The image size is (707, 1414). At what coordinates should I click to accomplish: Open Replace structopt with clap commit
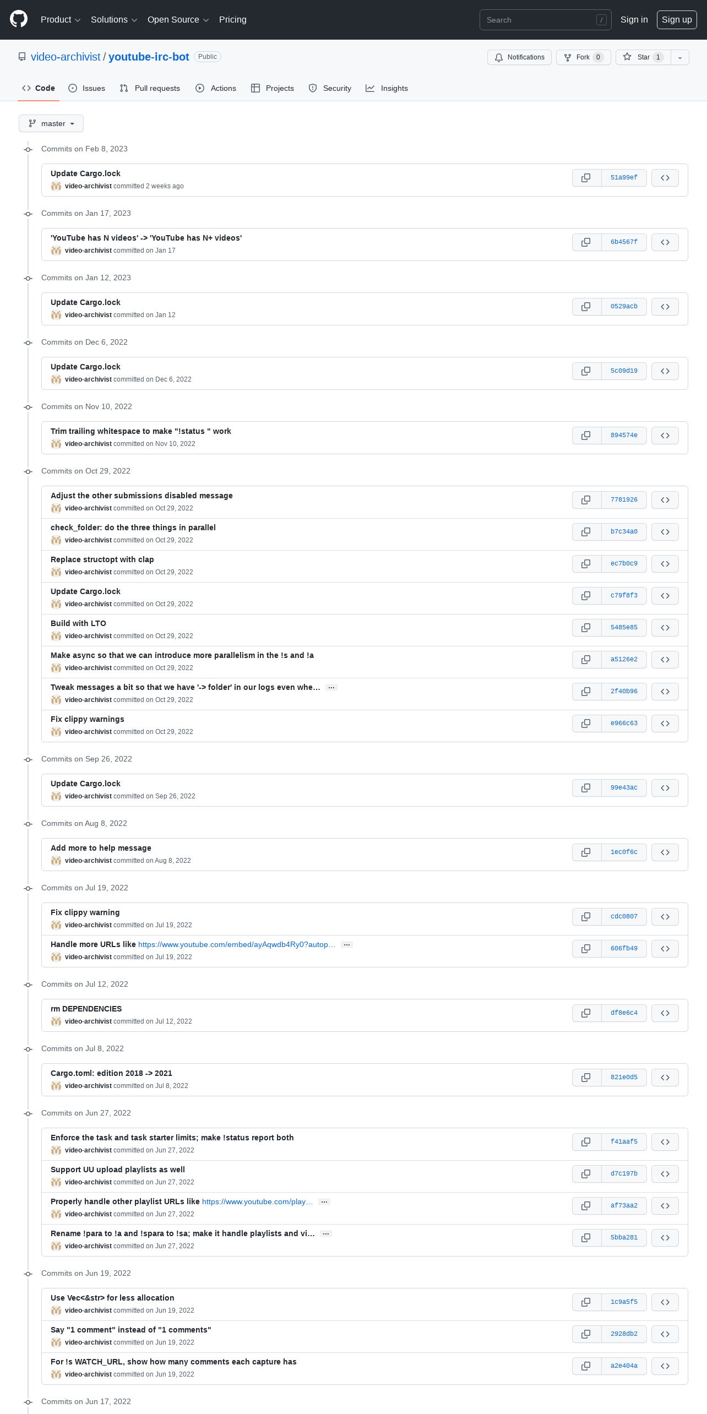point(102,559)
